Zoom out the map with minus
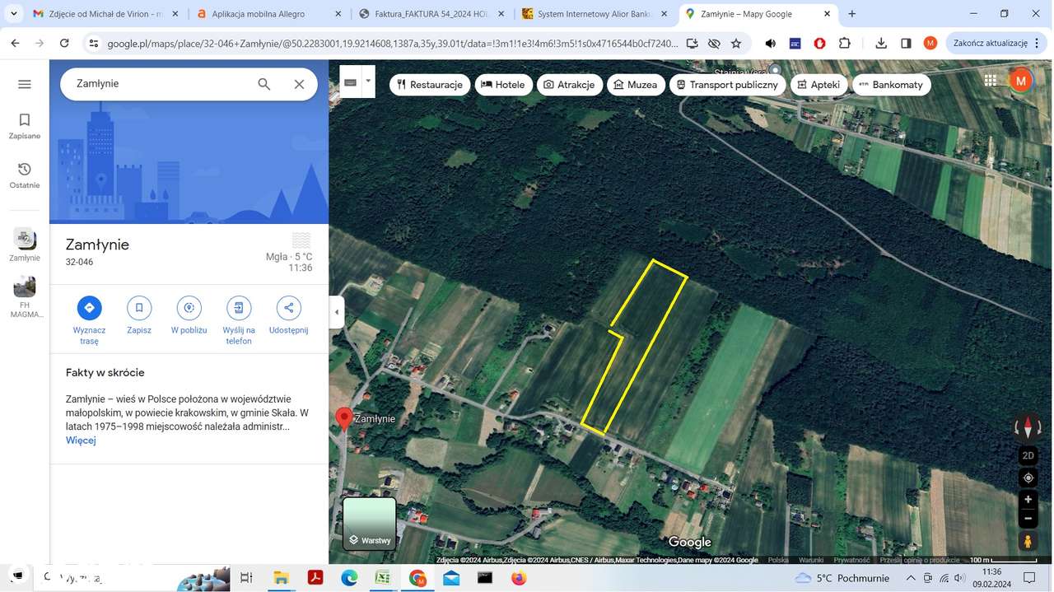Image resolution: width=1054 pixels, height=592 pixels. (1028, 519)
